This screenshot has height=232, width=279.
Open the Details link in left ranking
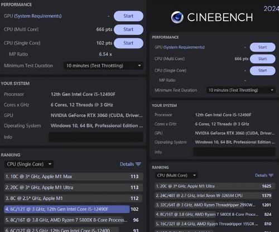coord(127,164)
